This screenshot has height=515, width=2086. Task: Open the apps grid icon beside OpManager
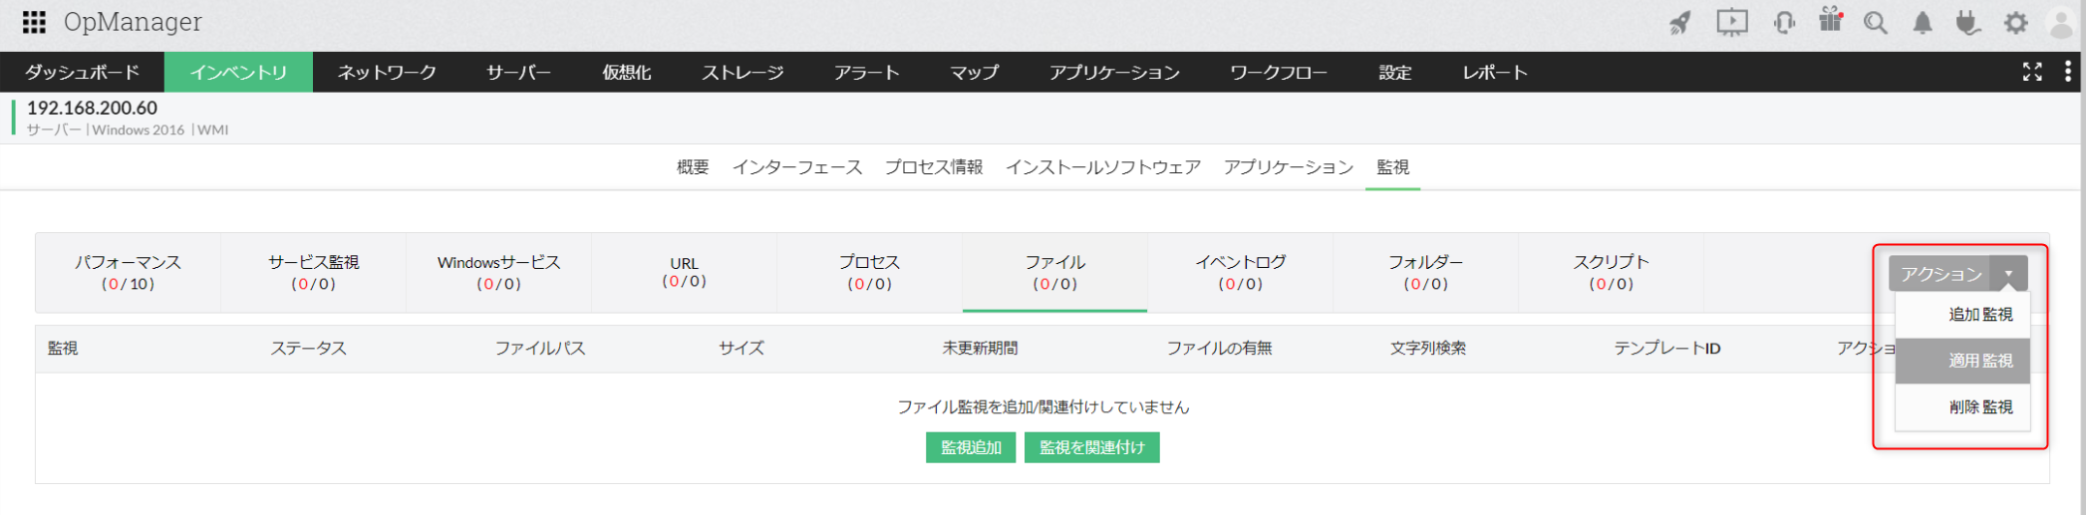tap(34, 22)
